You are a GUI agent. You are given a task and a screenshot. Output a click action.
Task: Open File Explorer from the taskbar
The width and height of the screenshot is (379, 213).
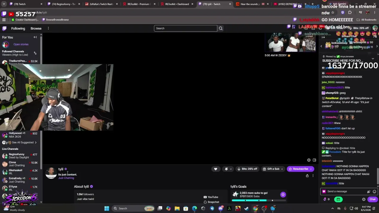click(x=177, y=209)
